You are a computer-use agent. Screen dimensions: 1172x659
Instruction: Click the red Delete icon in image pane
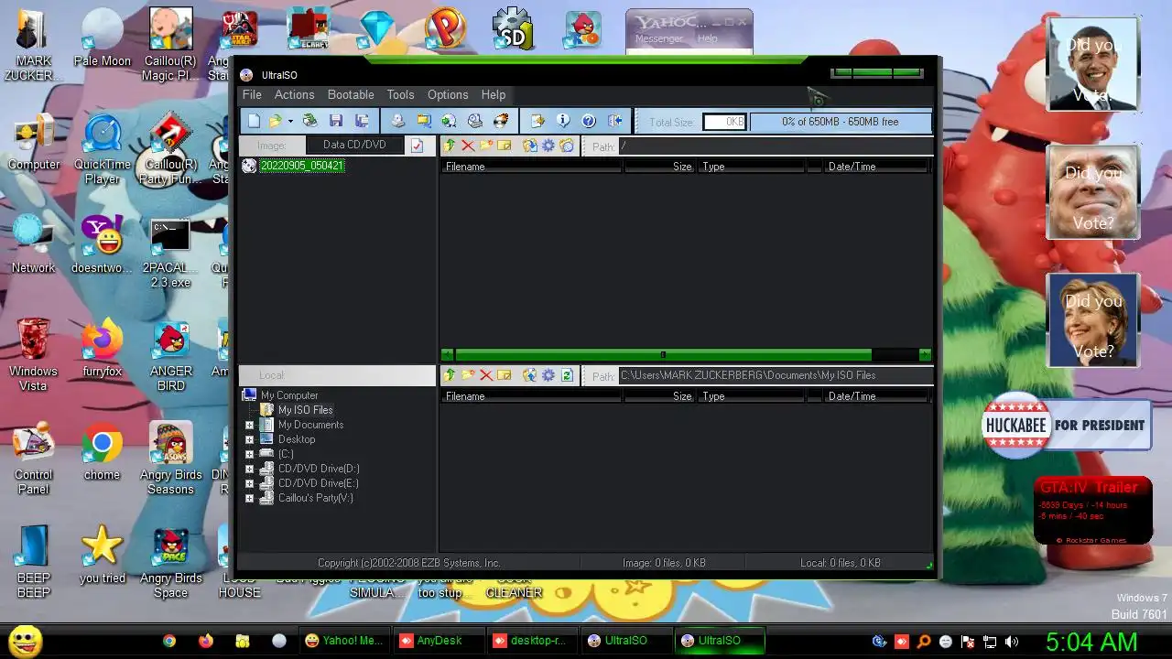pos(468,146)
